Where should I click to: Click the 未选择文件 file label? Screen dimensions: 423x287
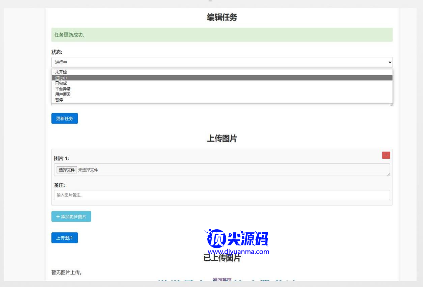click(88, 170)
